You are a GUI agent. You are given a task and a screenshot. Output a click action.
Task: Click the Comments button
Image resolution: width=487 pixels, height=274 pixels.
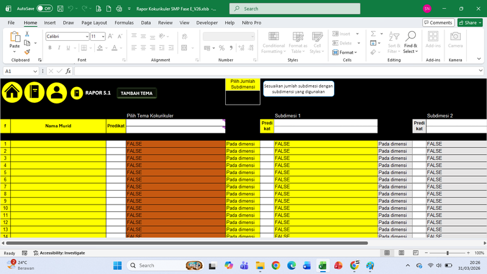[x=438, y=23]
